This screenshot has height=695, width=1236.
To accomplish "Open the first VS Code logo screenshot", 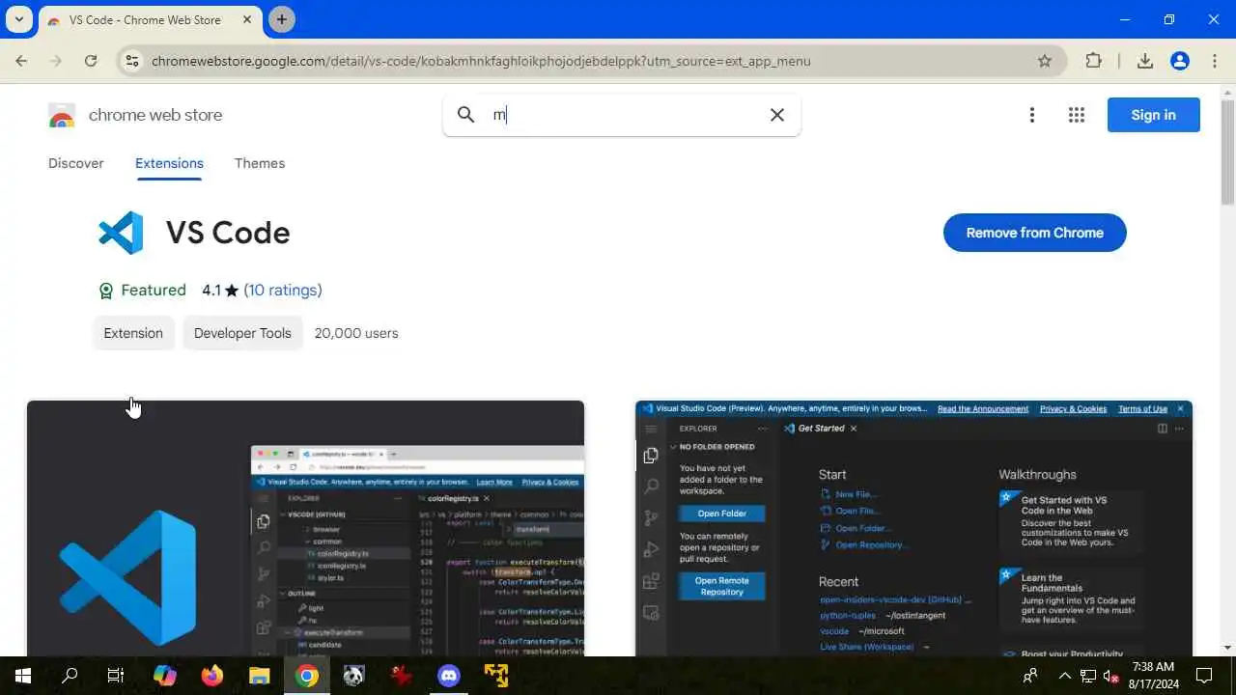I will tap(305, 528).
